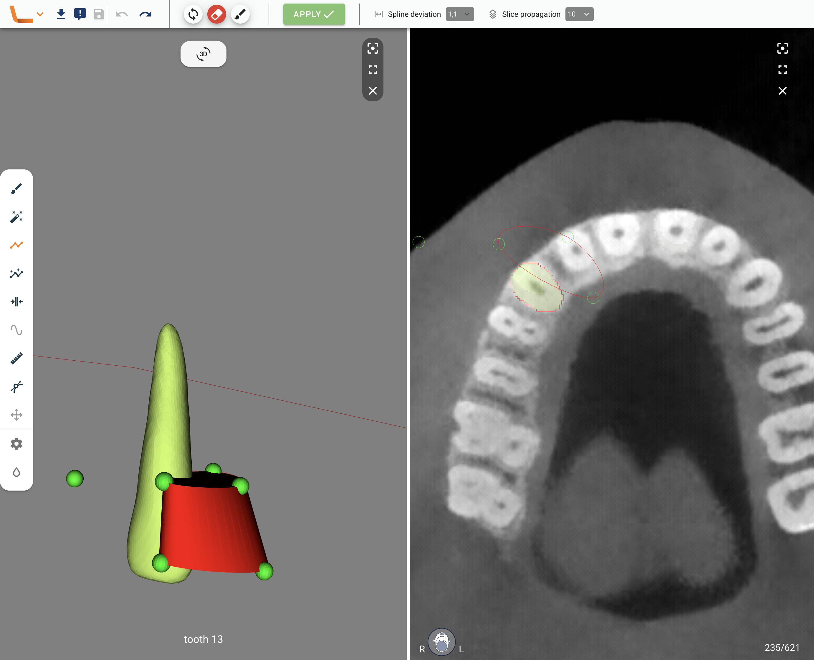Image resolution: width=814 pixels, height=660 pixels.
Task: Select the smart polyline tool with sparkles
Action: point(16,273)
